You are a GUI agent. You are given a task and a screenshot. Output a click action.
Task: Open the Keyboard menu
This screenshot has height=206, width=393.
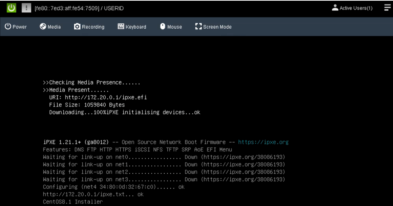click(x=132, y=27)
